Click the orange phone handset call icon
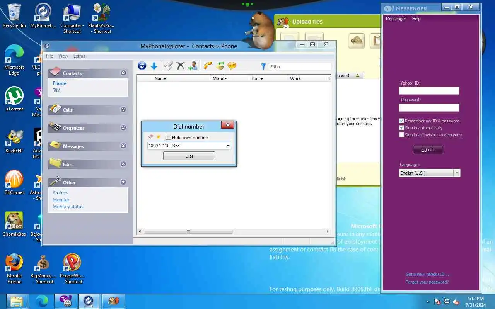Screen dimensions: 495x309 coord(208,66)
